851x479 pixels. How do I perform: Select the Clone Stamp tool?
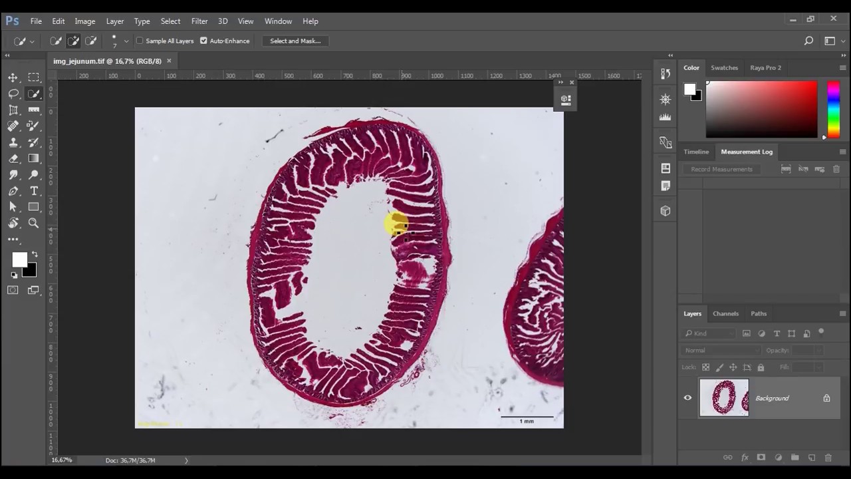pos(13,142)
